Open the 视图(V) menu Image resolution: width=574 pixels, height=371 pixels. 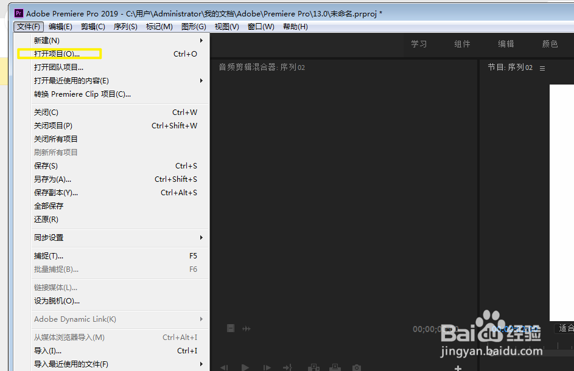click(226, 27)
